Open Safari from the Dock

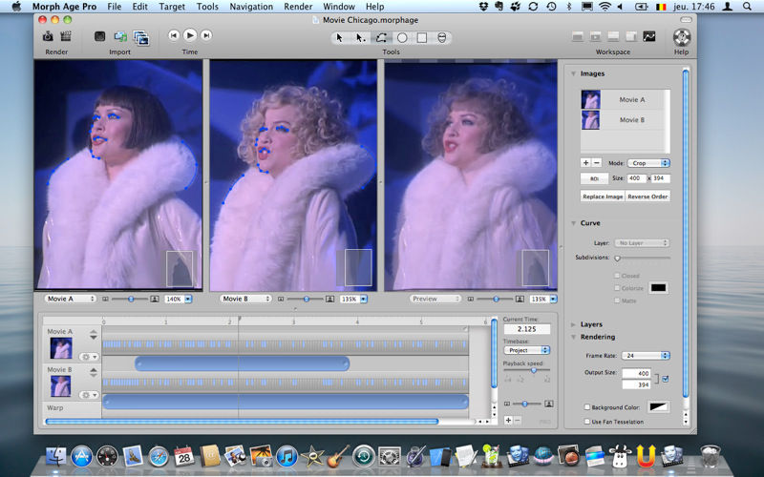159,457
